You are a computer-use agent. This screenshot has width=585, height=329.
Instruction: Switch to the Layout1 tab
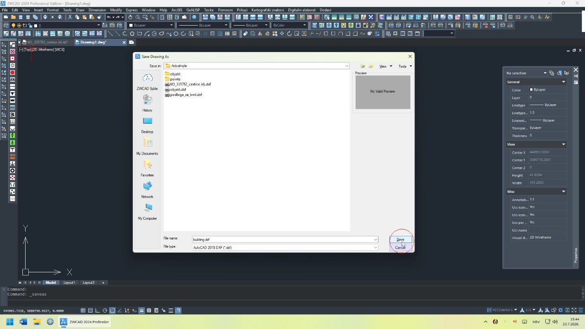point(69,283)
